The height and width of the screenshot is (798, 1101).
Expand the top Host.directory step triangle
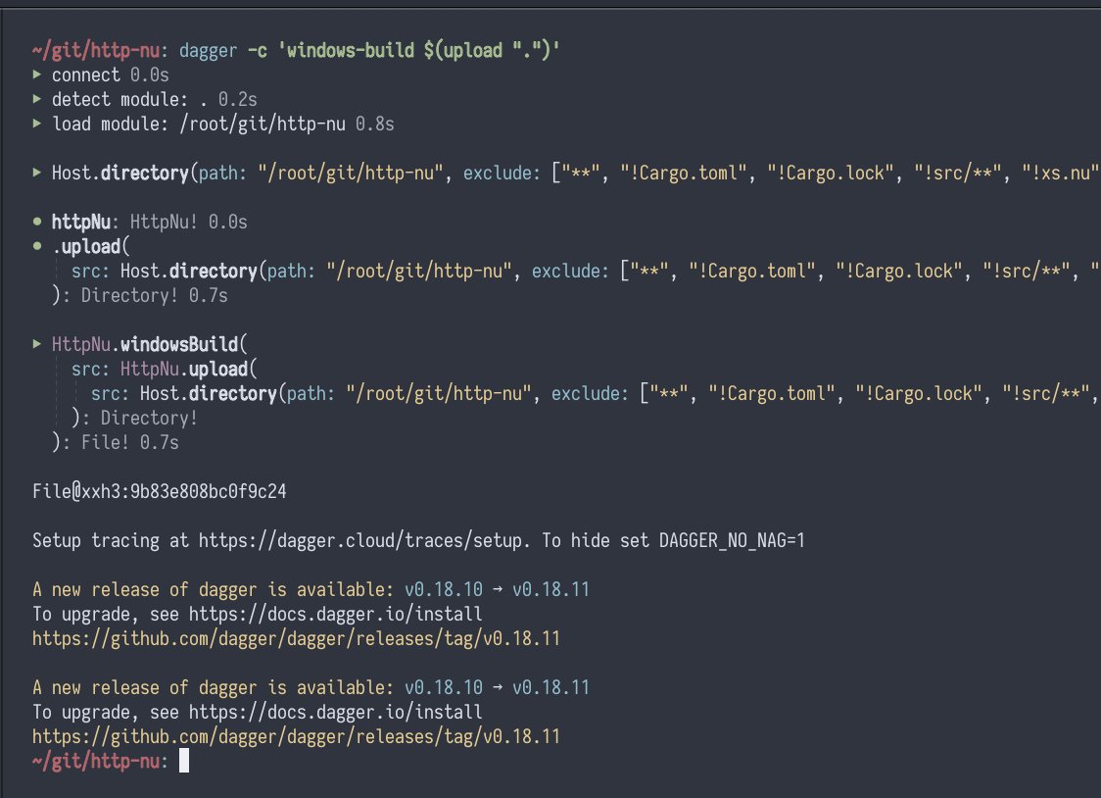point(37,173)
